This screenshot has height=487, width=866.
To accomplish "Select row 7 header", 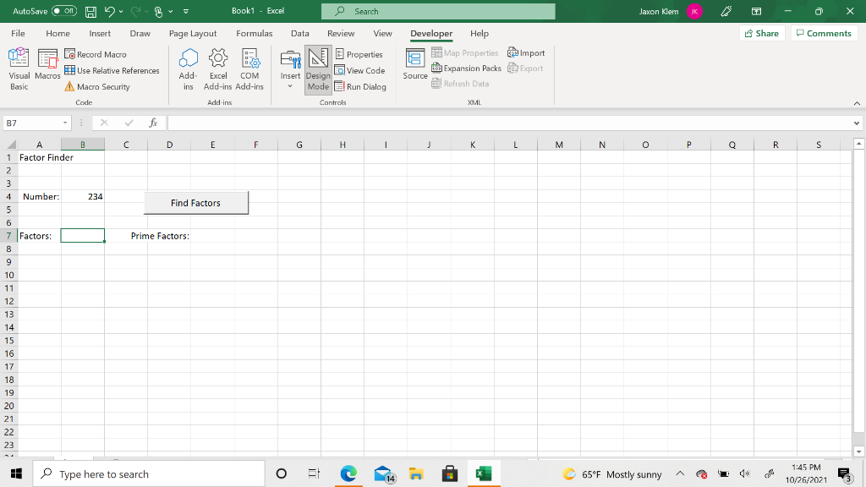I will coord(8,236).
